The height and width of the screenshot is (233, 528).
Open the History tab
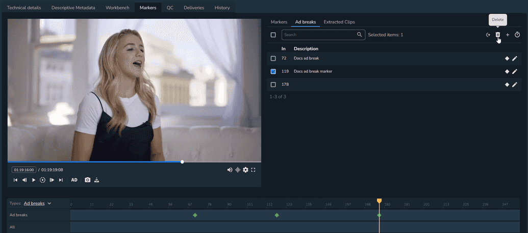(222, 8)
